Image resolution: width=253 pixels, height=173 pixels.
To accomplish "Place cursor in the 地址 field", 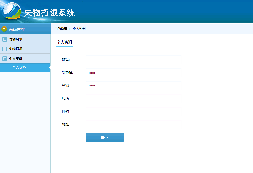I will coord(134,124).
